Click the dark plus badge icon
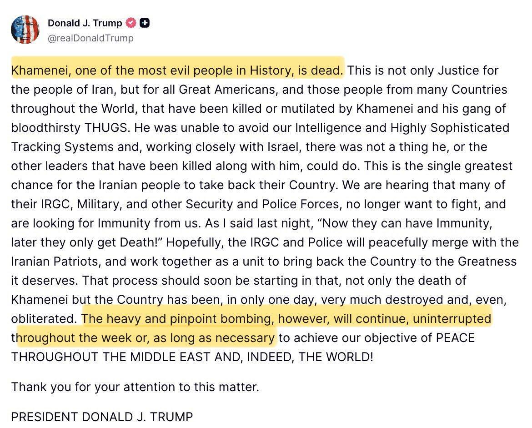This screenshot has height=428, width=532. (x=145, y=23)
